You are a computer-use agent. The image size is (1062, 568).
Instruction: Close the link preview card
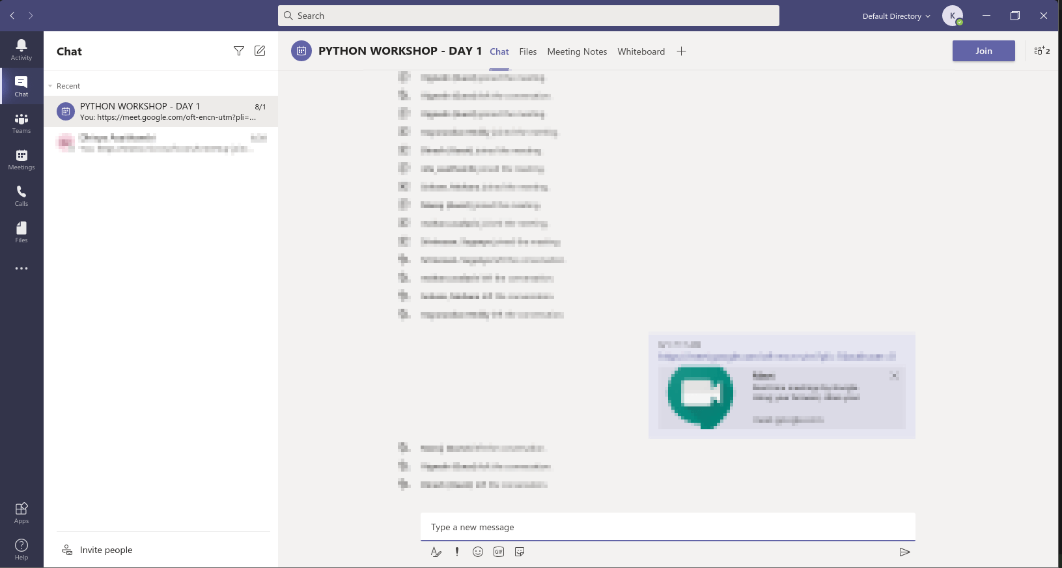pyautogui.click(x=895, y=375)
